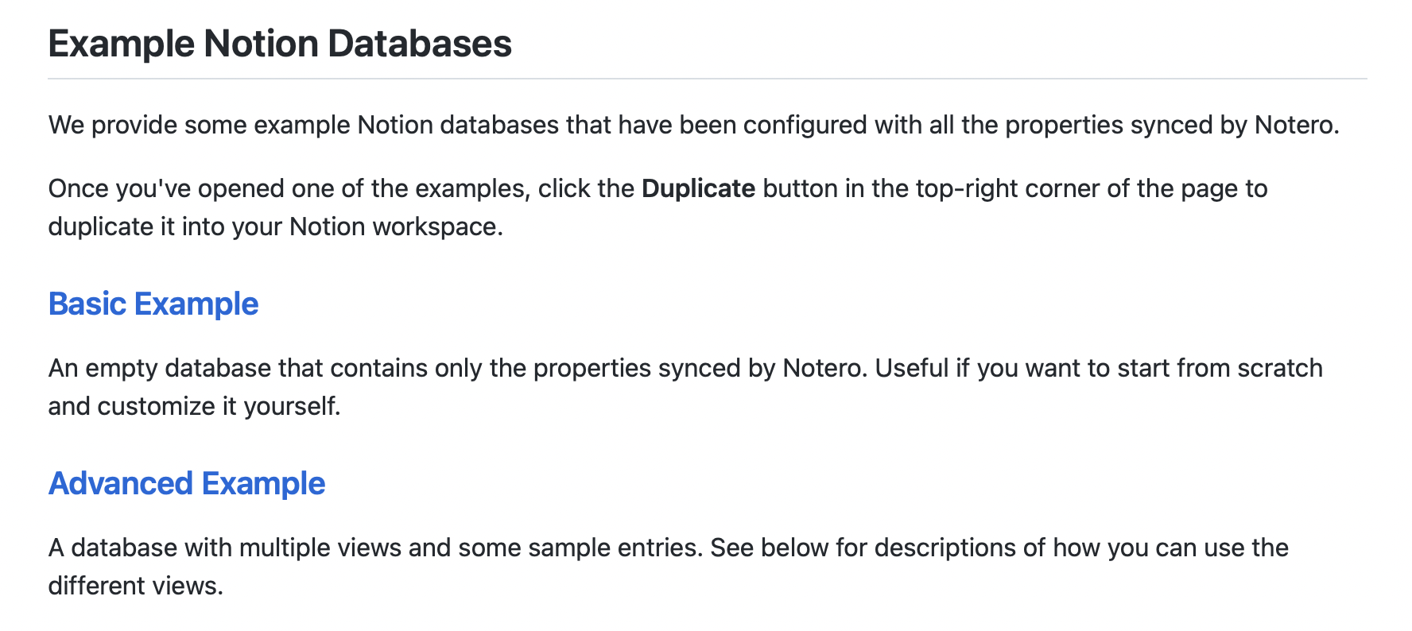Click the An empty database description text
Screen dimensions: 1412x631
point(685,387)
